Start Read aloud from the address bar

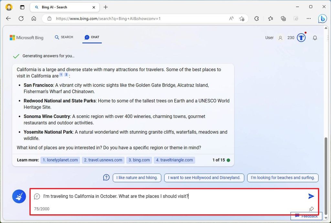231,18
